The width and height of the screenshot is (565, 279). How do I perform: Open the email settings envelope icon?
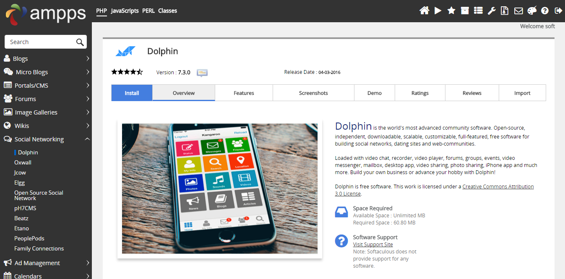(518, 10)
